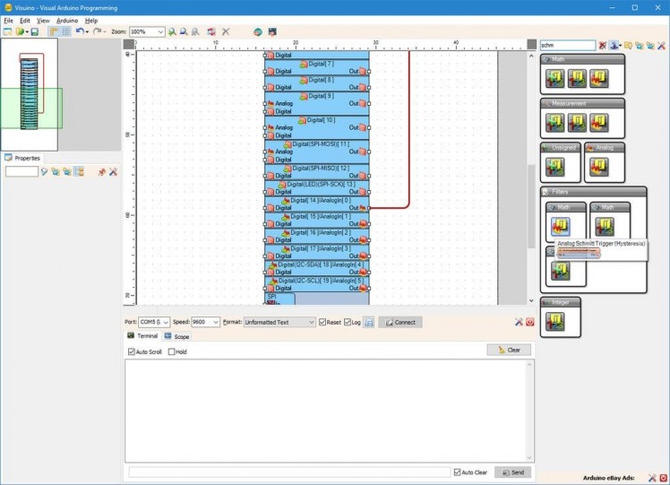Enable the Hold checkbox

coord(172,351)
